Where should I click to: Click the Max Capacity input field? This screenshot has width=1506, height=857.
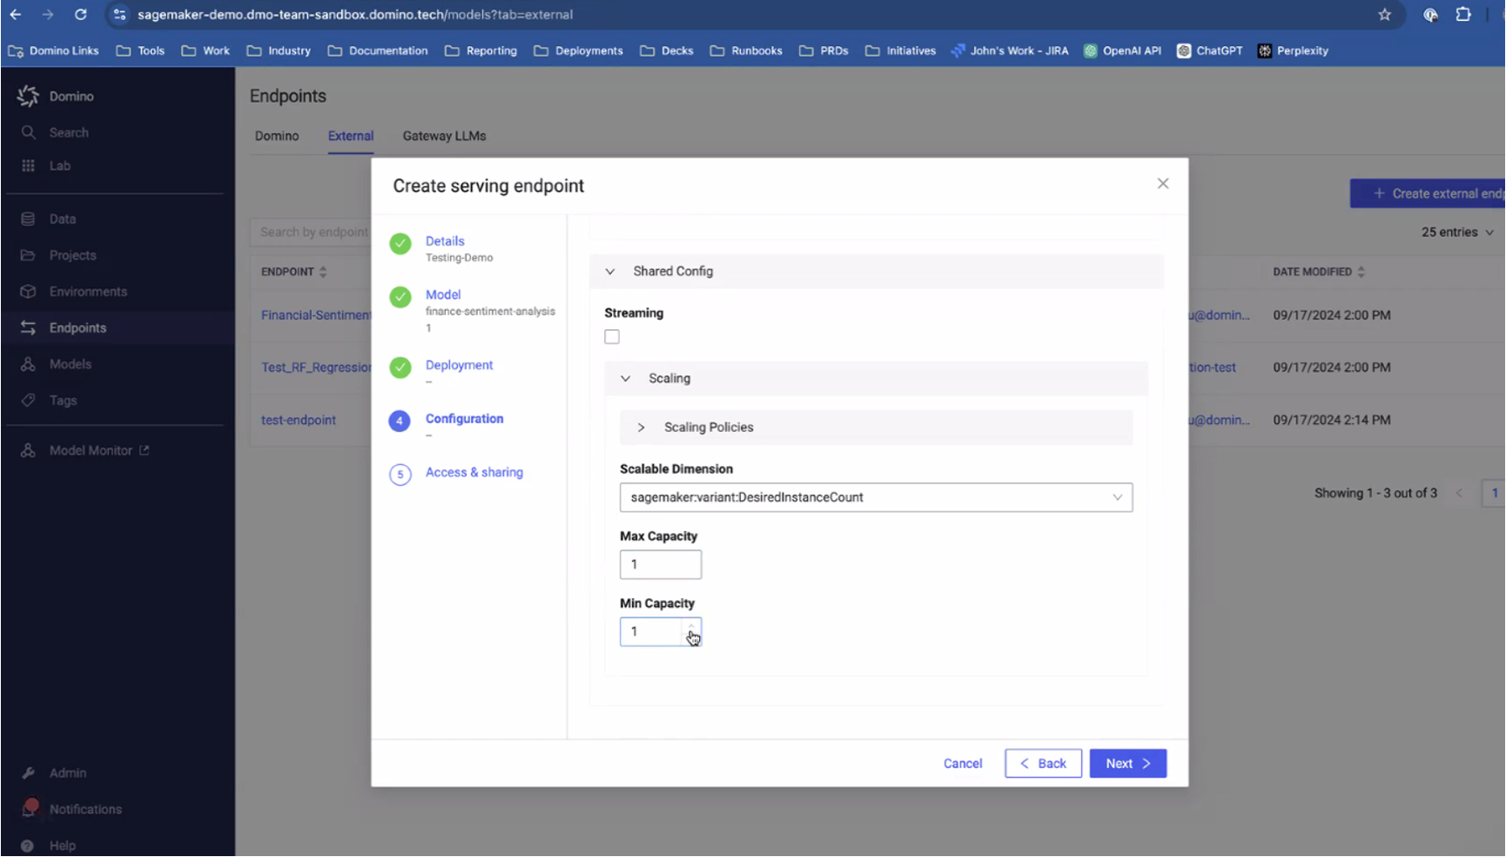(660, 564)
